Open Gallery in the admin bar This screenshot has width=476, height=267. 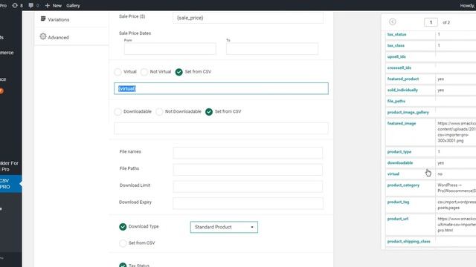[x=73, y=5]
